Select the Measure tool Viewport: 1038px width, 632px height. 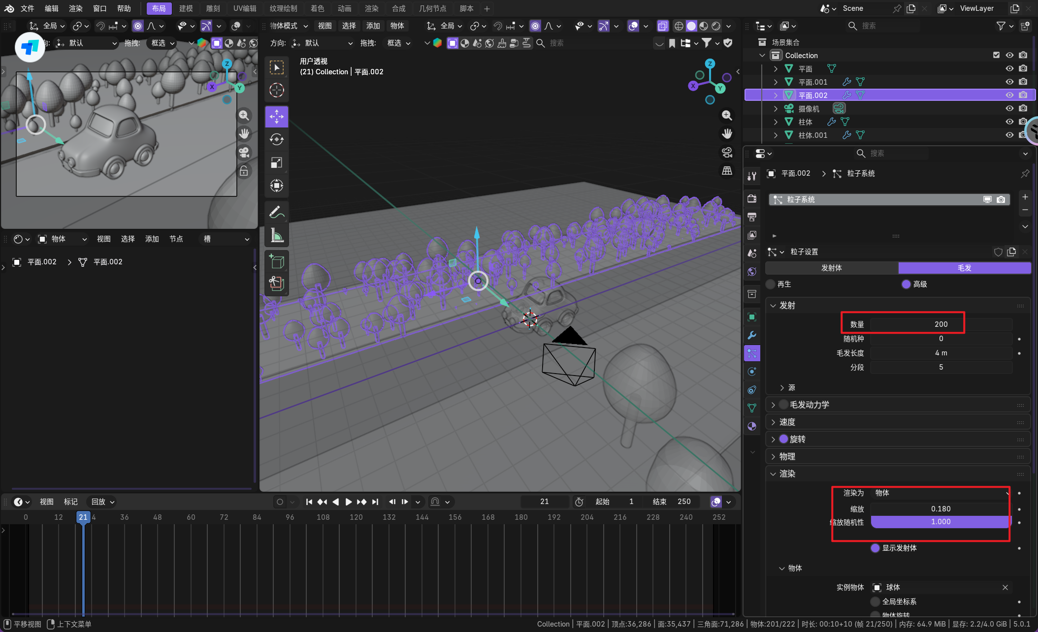276,236
